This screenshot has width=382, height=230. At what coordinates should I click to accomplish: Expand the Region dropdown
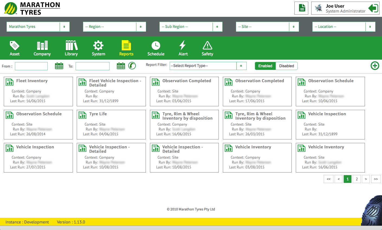click(114, 27)
